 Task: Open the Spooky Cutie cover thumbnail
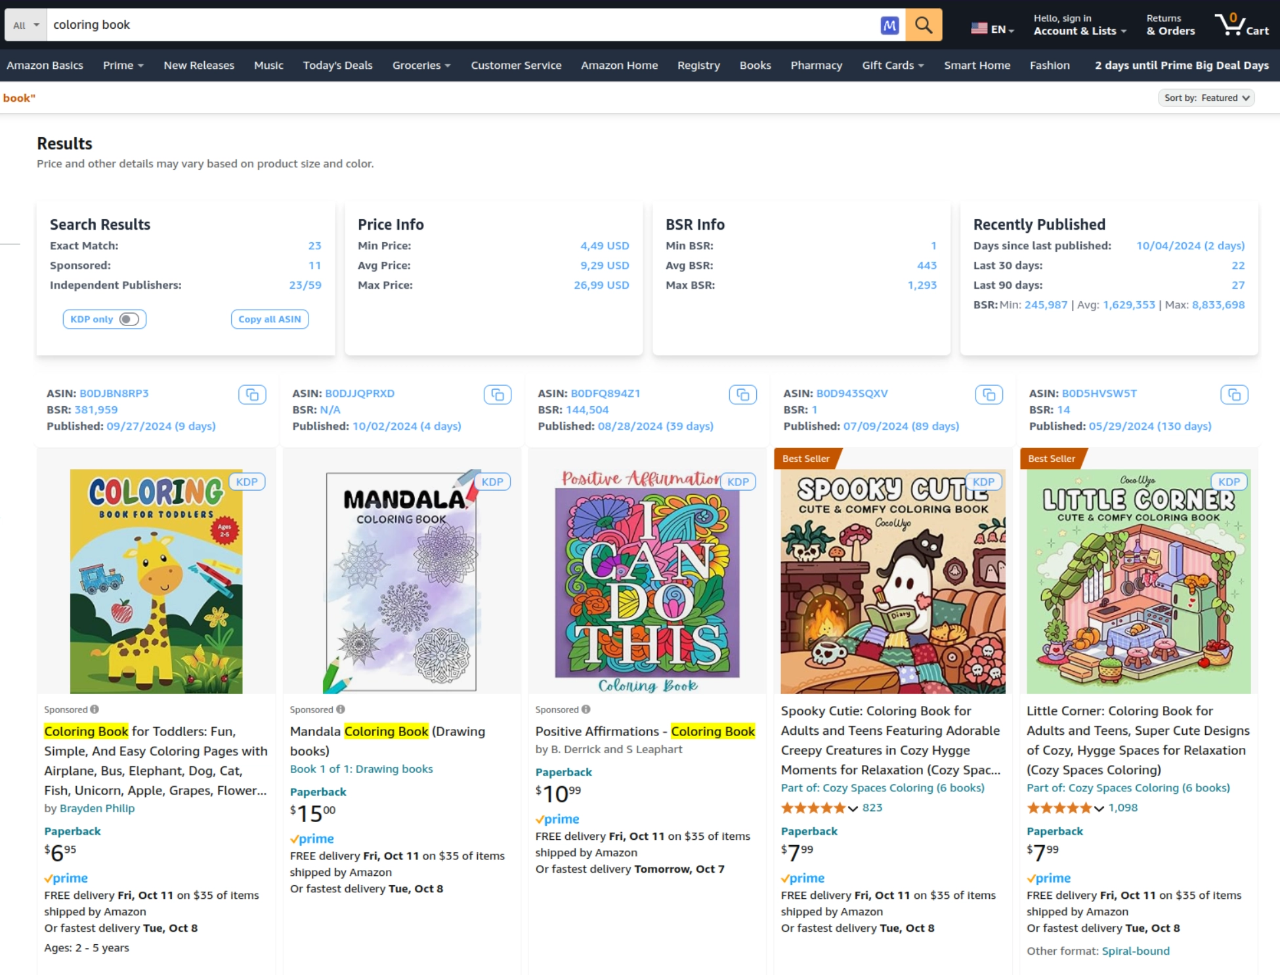pos(893,581)
